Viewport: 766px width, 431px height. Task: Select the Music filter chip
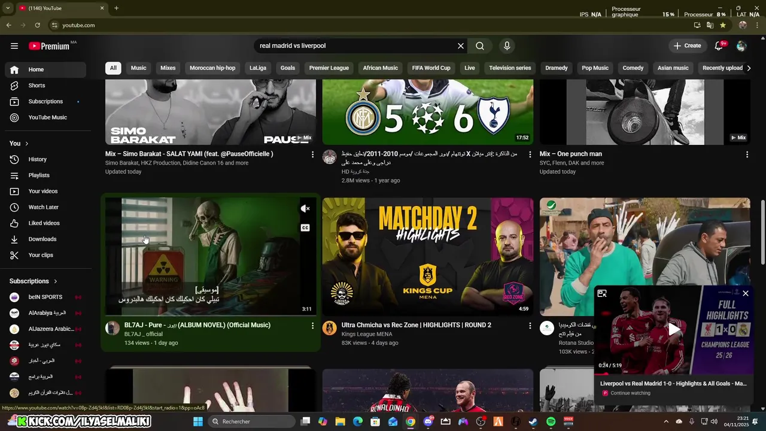tap(138, 68)
